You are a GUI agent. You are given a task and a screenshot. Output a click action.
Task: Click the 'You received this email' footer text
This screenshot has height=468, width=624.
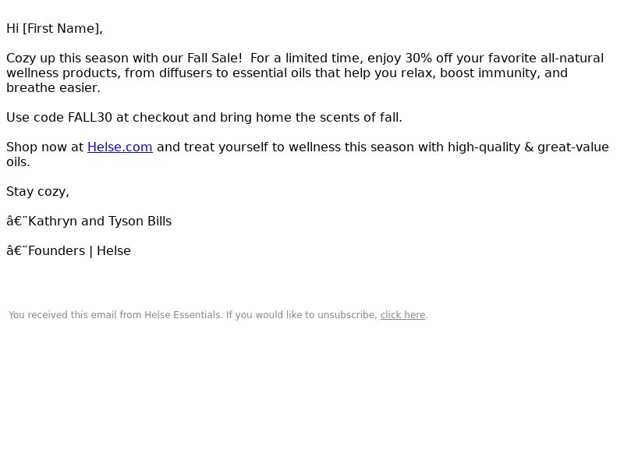pyautogui.click(x=62, y=315)
